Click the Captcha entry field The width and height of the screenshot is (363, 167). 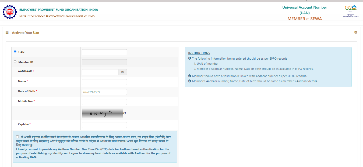104,125
